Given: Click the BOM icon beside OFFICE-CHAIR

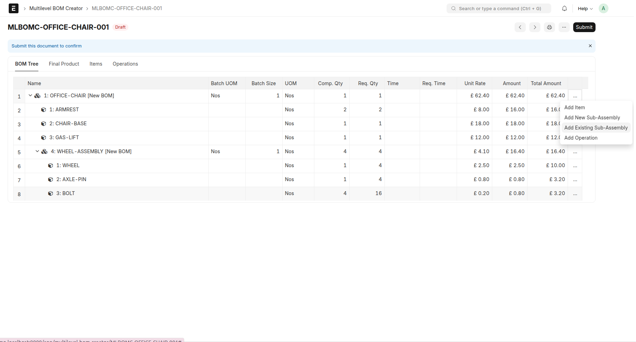Looking at the screenshot, I should 37,95.
